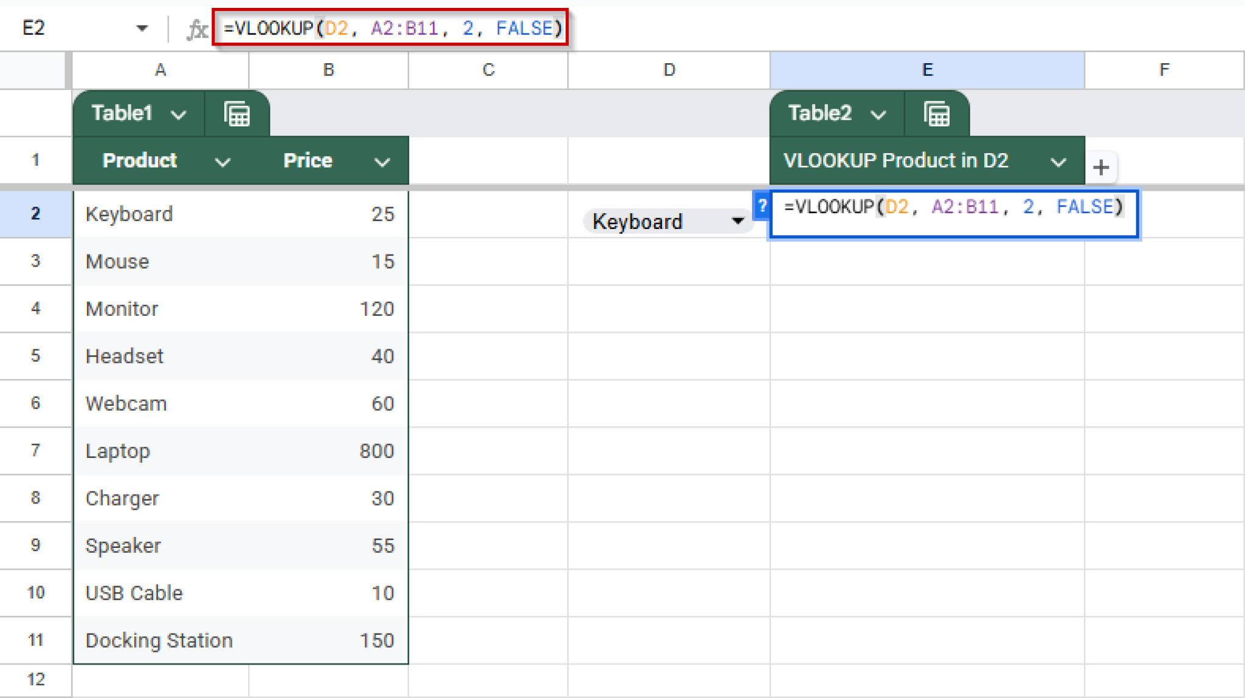Open Table1 options via the grid icon
The height and width of the screenshot is (698, 1245).
coord(237,113)
